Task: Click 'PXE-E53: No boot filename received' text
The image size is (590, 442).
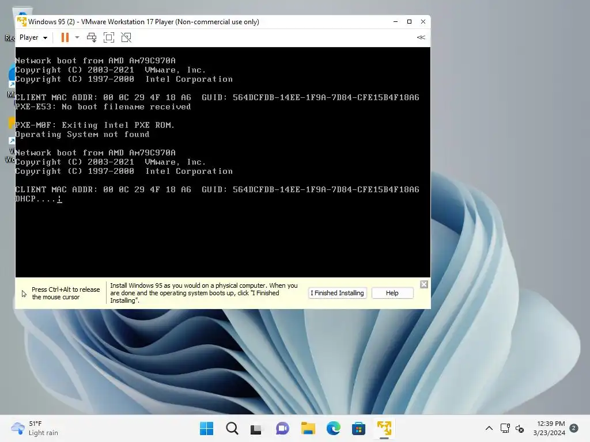Action: pos(103,106)
